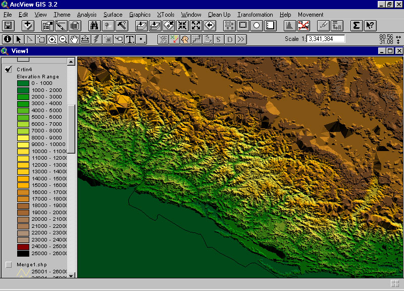Click the 24000 - 25000 dark red swatch
This screenshot has height=291, width=404.
[23, 247]
